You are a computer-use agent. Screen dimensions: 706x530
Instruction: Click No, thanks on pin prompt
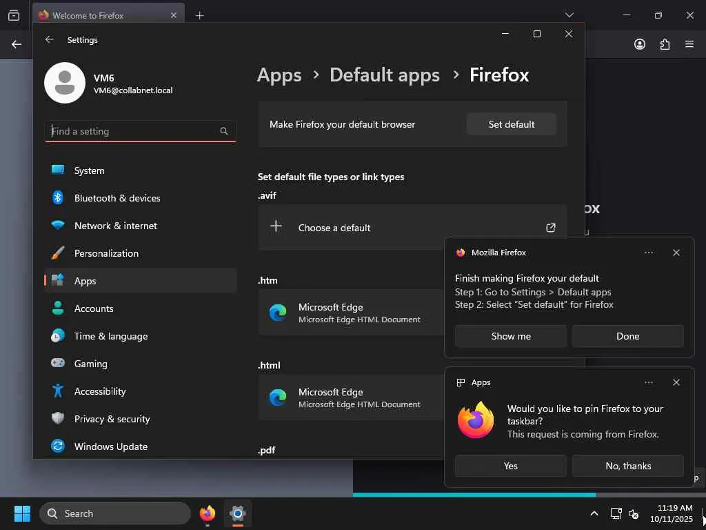click(x=627, y=466)
